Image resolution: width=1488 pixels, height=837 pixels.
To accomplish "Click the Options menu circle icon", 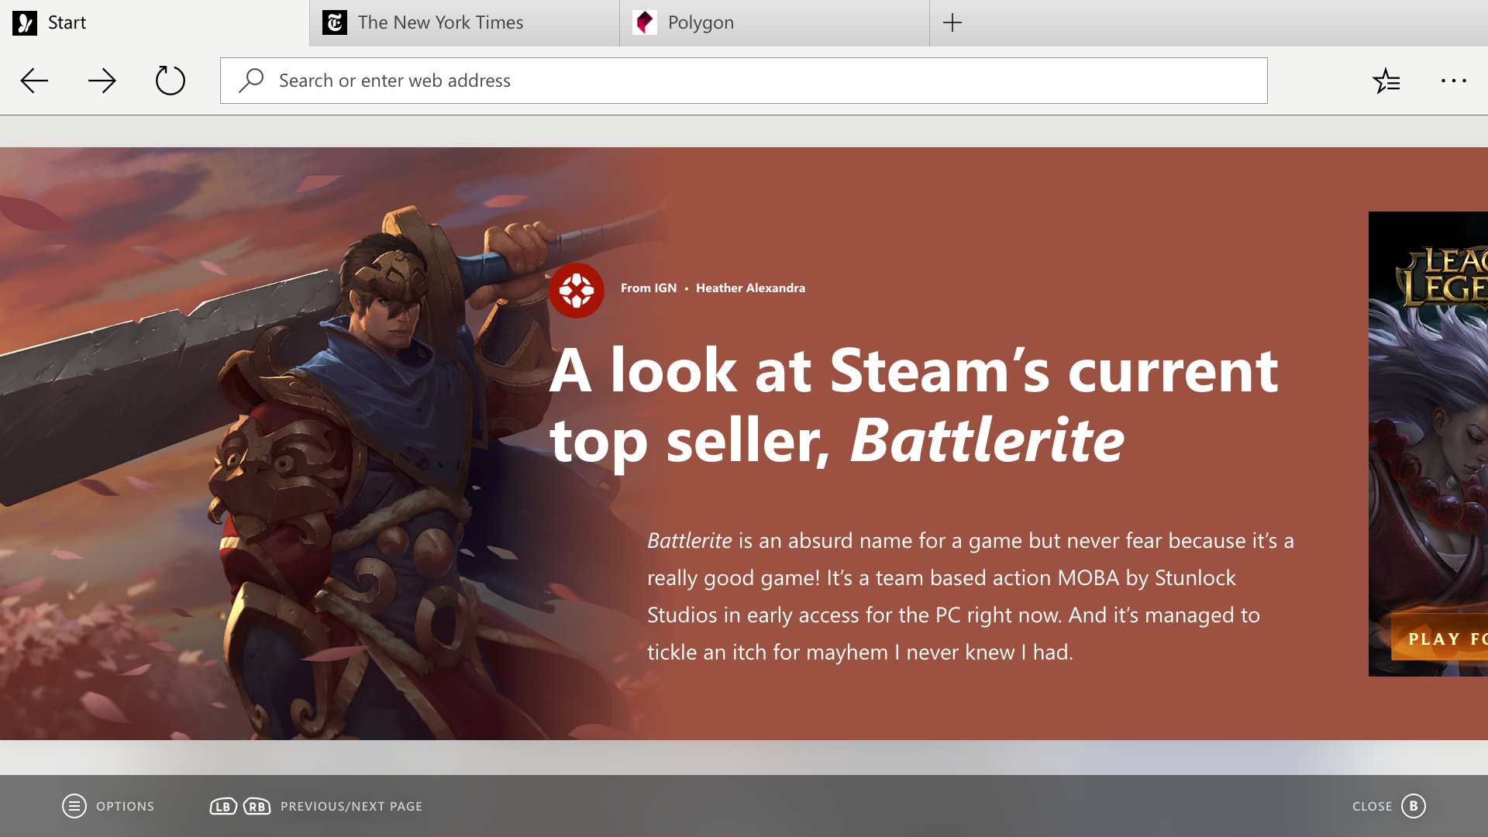I will click(x=74, y=806).
